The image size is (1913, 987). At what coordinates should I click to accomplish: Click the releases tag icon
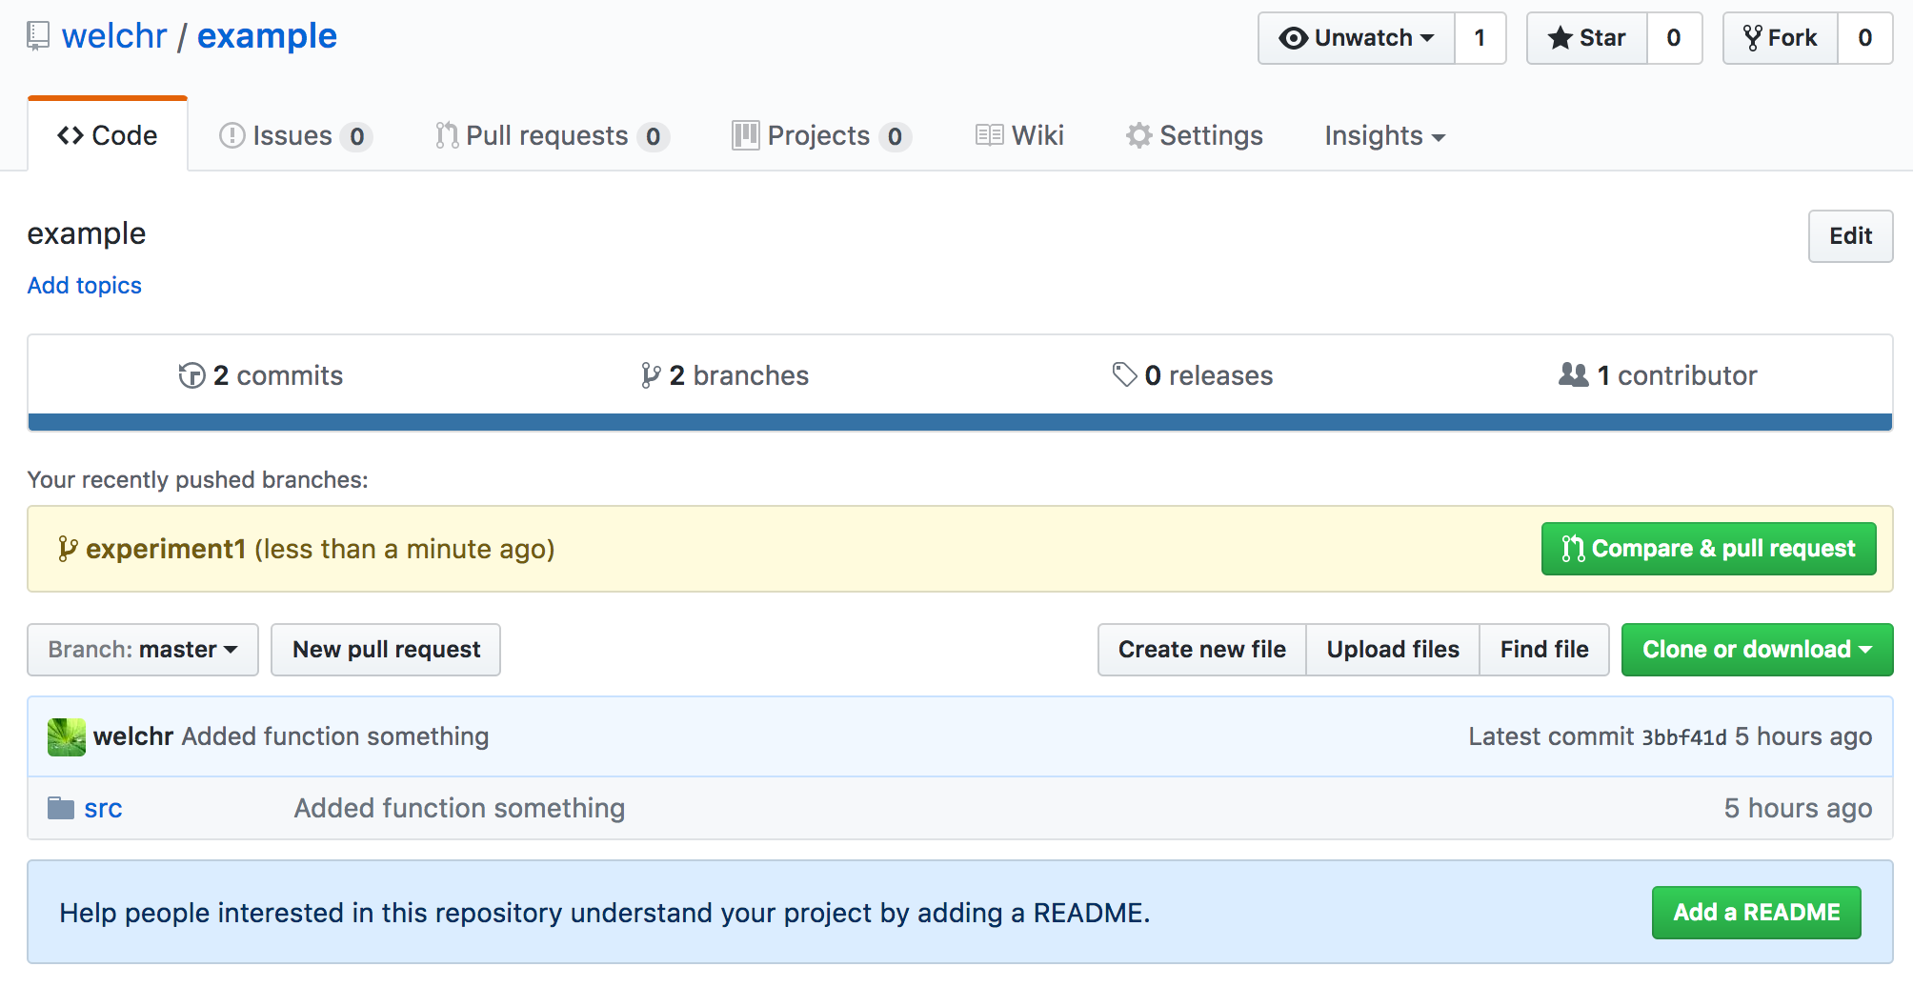pos(1124,374)
